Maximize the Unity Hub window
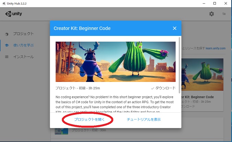 coord(215,3)
